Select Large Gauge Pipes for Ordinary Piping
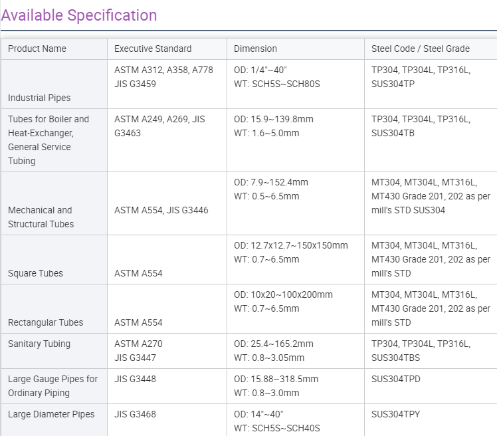The width and height of the screenshot is (497, 436). coord(52,385)
